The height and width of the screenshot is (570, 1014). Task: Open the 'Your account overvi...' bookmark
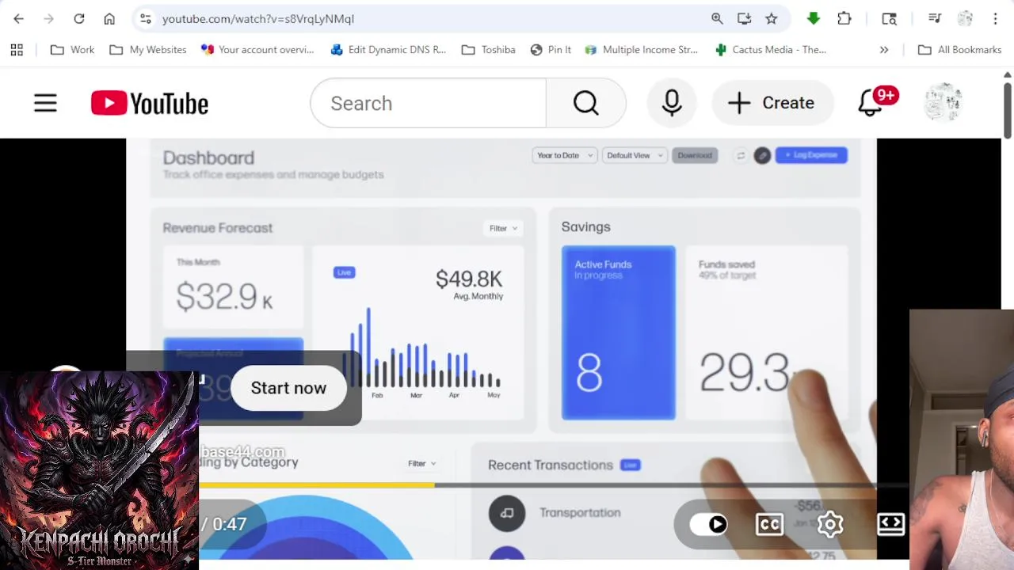(257, 49)
